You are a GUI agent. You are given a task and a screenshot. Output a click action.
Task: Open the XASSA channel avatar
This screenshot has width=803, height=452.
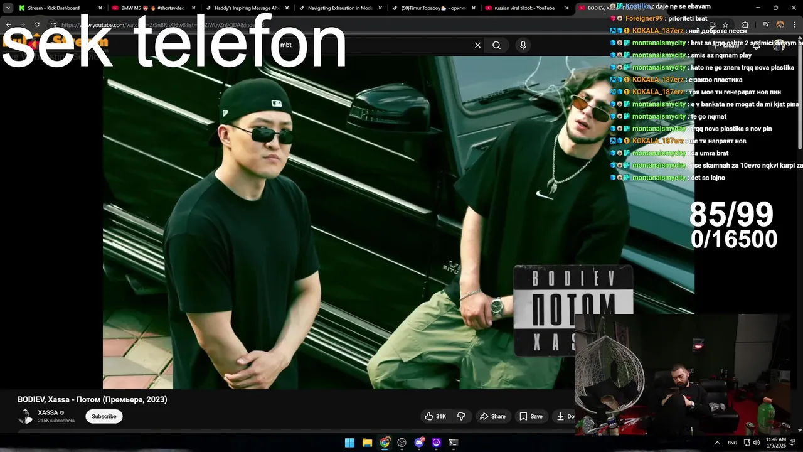pos(26,416)
